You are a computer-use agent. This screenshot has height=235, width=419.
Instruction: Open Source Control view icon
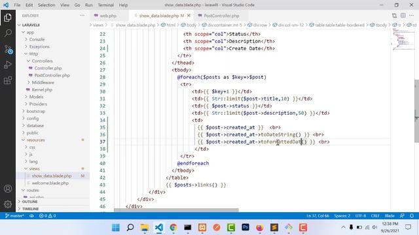click(x=8, y=50)
